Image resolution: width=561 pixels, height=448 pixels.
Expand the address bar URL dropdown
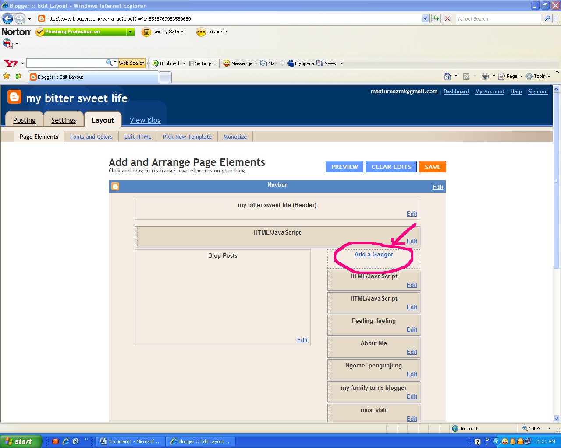[x=425, y=18]
